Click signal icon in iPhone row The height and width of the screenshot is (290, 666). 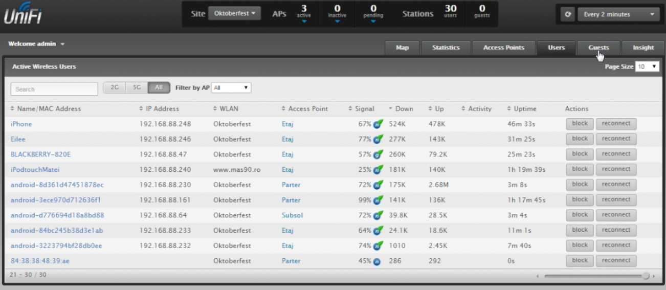point(377,124)
